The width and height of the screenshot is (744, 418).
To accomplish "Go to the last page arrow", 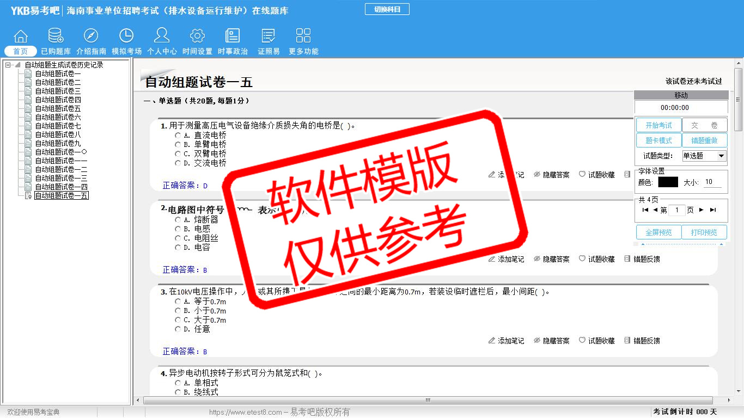I will pos(712,210).
